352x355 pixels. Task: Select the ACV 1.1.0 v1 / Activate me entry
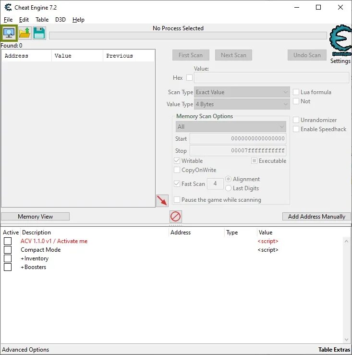point(54,241)
